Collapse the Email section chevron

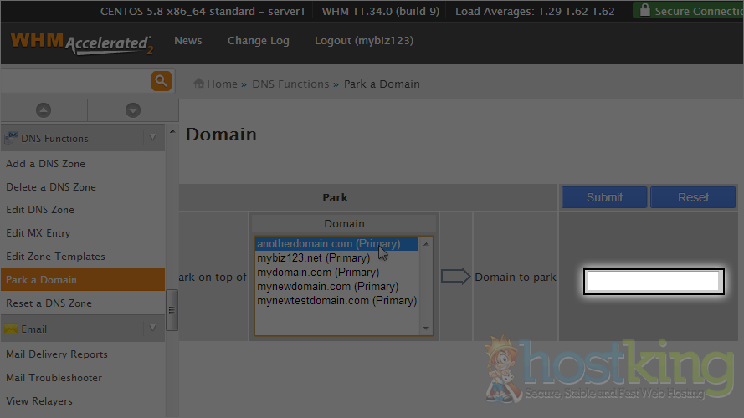pyautogui.click(x=152, y=329)
